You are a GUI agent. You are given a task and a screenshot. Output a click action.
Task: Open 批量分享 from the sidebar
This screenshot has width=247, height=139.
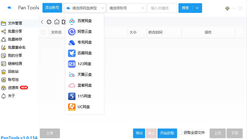tap(15, 31)
